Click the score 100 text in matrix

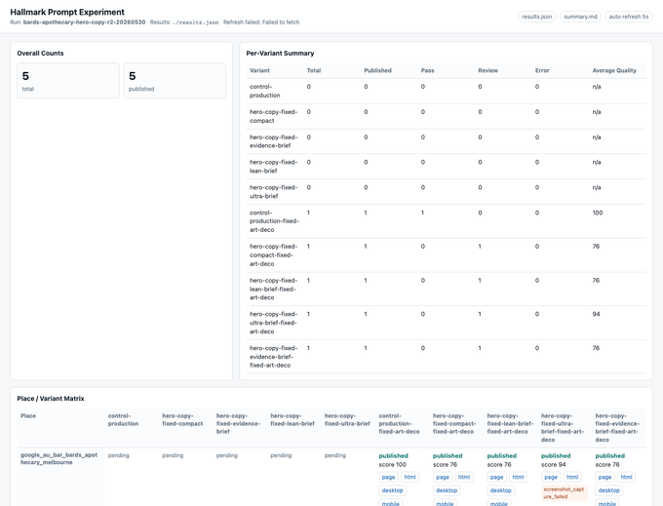(392, 465)
